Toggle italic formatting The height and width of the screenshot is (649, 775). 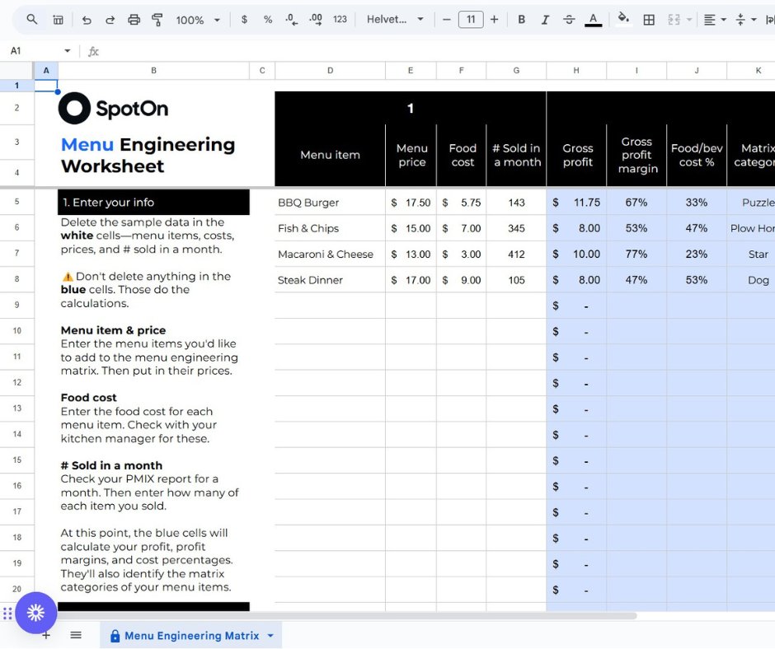tap(545, 19)
